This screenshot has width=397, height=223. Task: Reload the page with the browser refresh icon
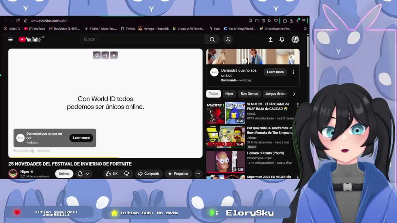[18, 21]
